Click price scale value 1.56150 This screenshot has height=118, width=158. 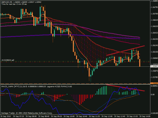[x=154, y=52]
